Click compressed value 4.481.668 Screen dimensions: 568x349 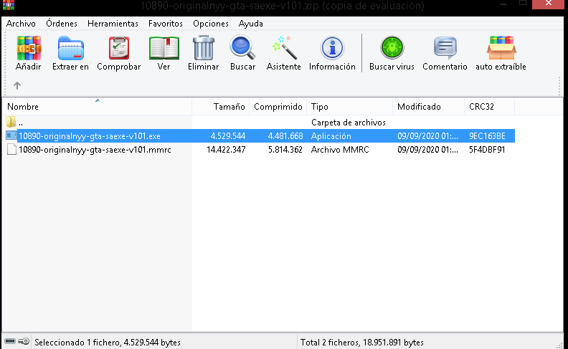click(285, 136)
